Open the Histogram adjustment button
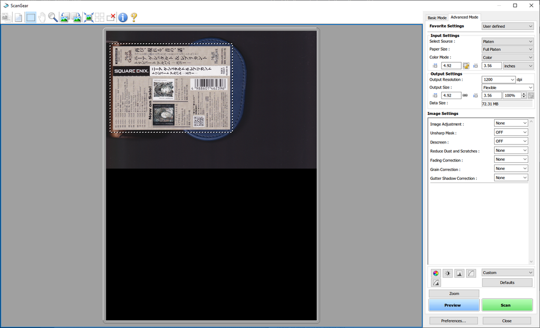The height and width of the screenshot is (328, 540). point(459,273)
